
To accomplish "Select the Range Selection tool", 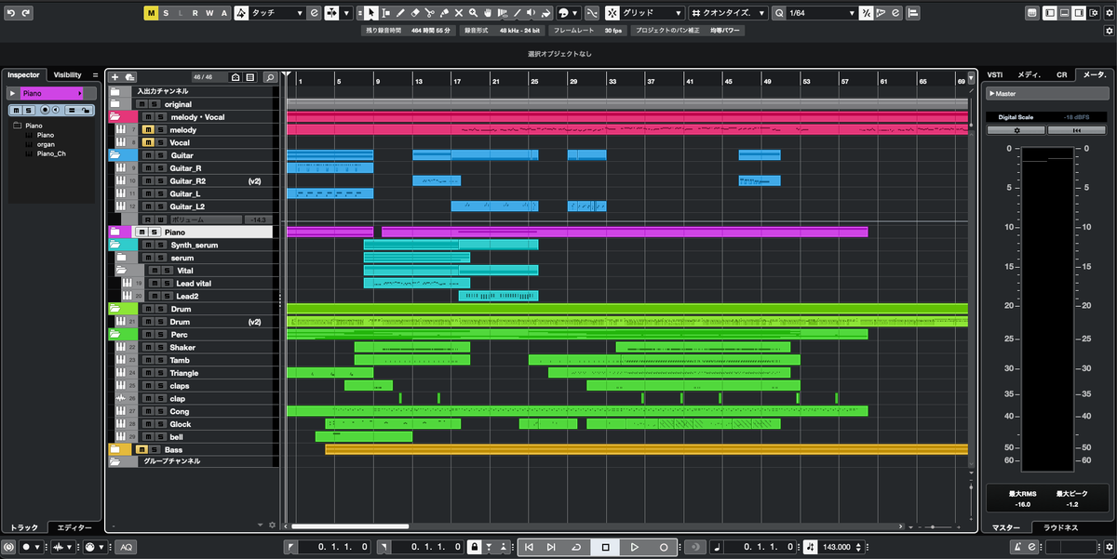I will [386, 13].
